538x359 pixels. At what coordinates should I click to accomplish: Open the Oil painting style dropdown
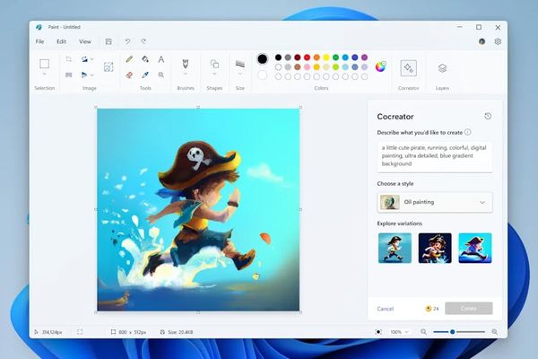435,202
